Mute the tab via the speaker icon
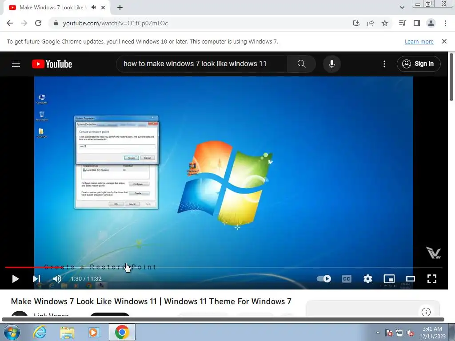This screenshot has width=455, height=341. click(93, 8)
